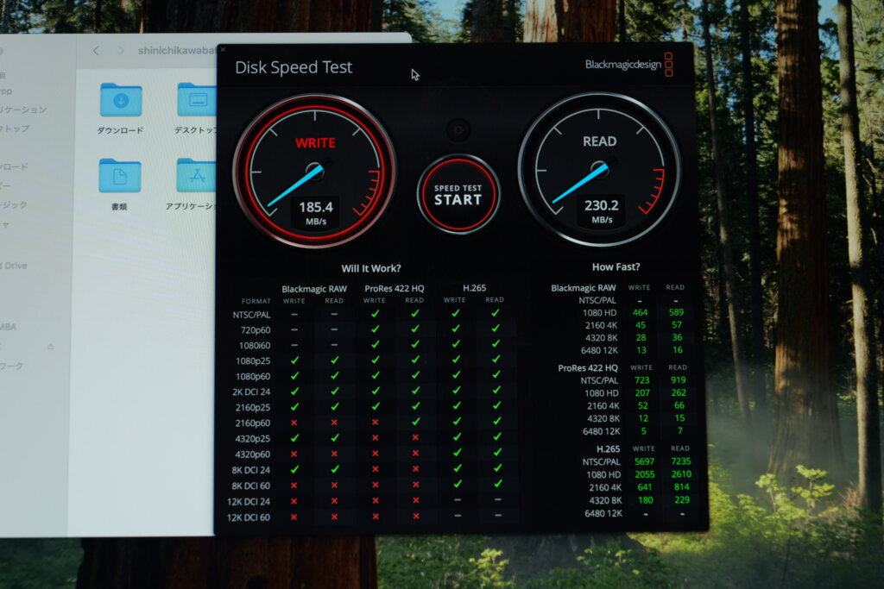This screenshot has width=884, height=589.
Task: Select the 1080p60 format row label
Action: pyautogui.click(x=253, y=376)
